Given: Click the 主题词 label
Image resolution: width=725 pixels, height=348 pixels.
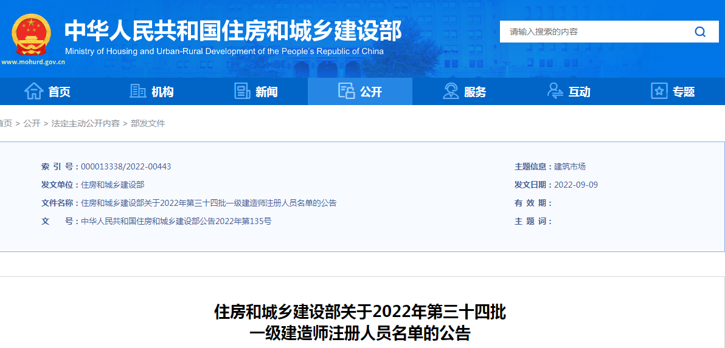Looking at the screenshot, I should (533, 221).
